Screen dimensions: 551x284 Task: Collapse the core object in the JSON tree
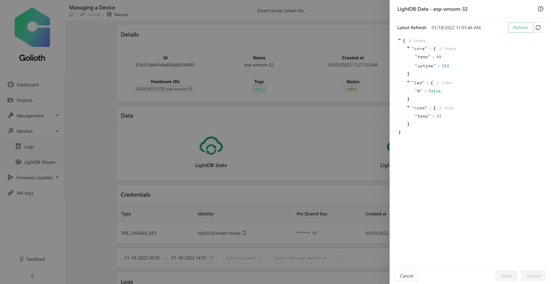click(408, 48)
